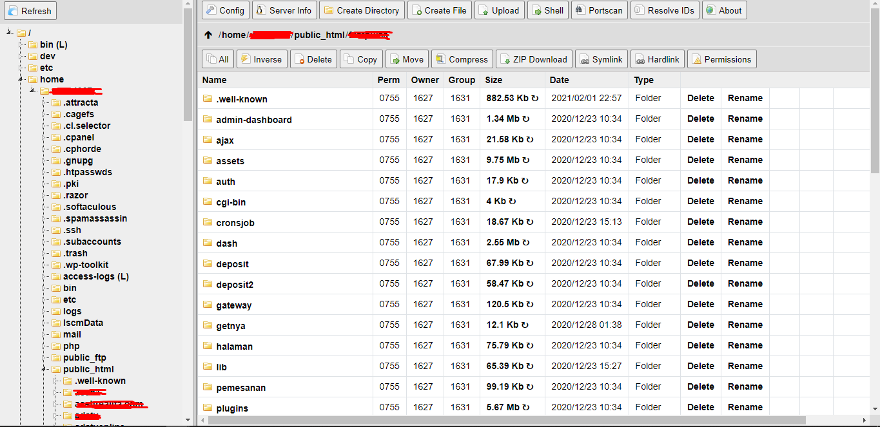This screenshot has height=427, width=880.
Task: Click the tree panel vertical scrollbar
Action: (x=188, y=64)
